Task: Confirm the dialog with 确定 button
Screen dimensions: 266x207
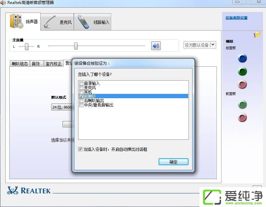Action: [173, 162]
